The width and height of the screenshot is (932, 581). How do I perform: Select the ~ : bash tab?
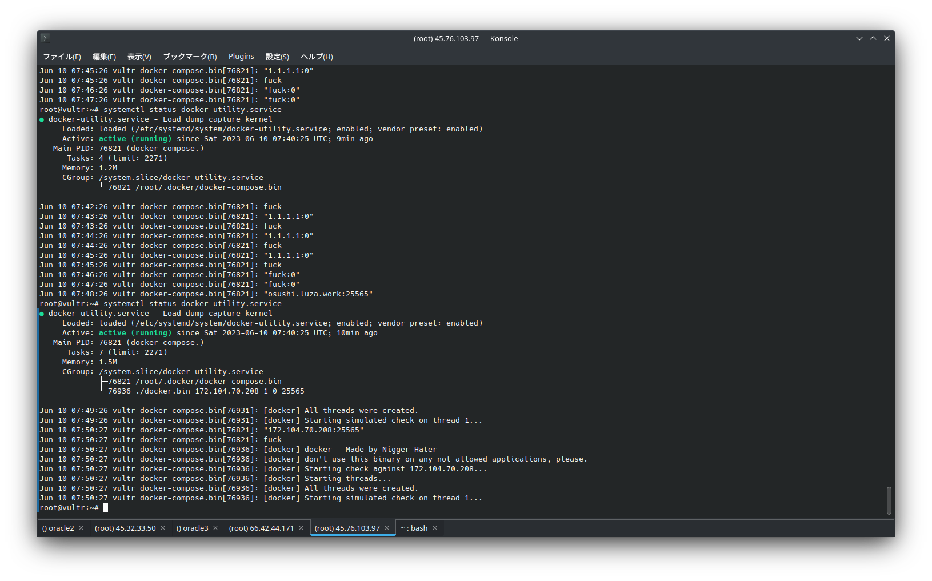pyautogui.click(x=414, y=528)
